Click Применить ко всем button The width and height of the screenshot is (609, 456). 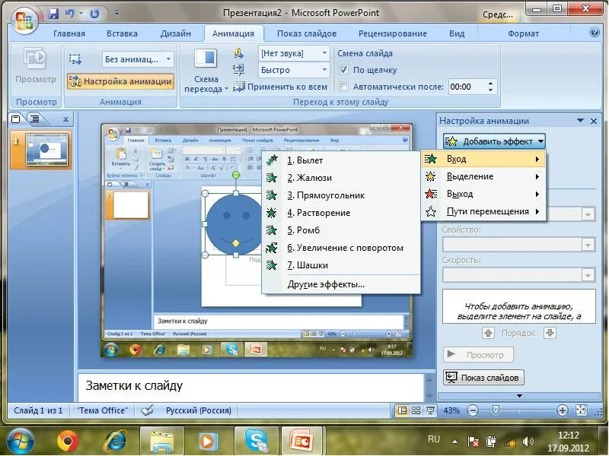click(x=280, y=87)
